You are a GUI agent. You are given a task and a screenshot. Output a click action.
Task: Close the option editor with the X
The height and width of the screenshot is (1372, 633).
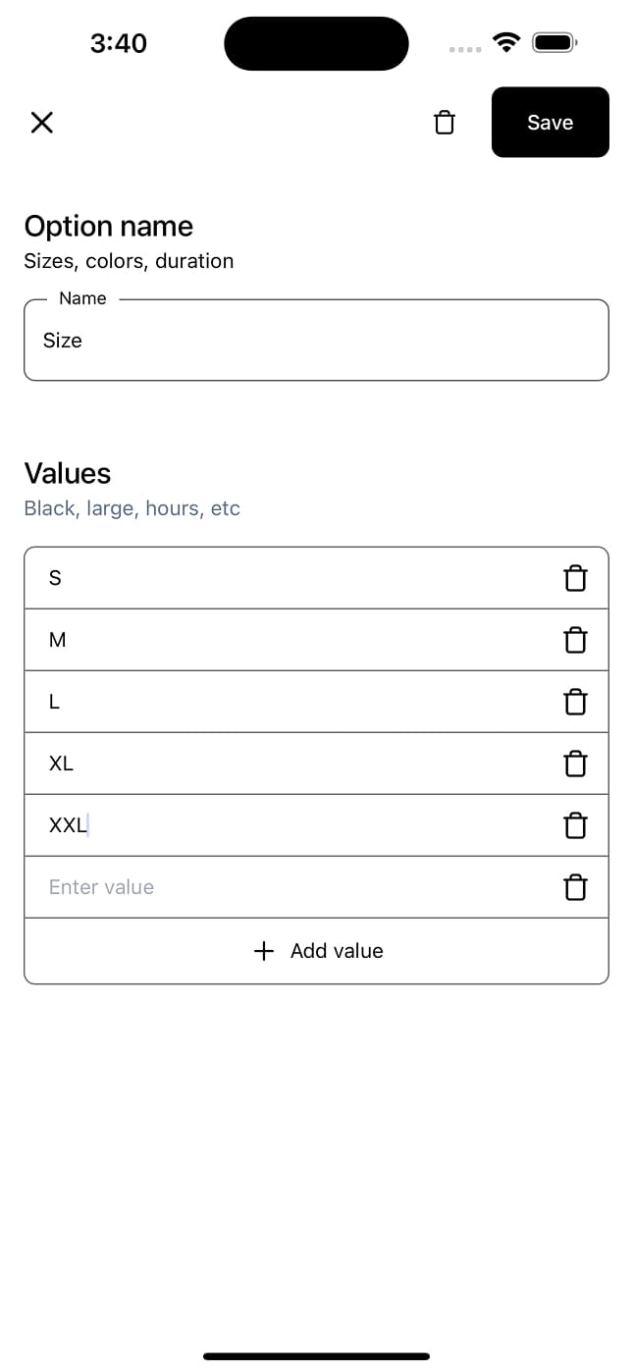click(x=41, y=122)
